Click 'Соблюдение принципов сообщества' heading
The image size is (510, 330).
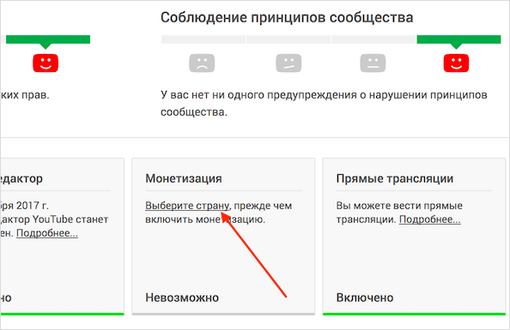(x=287, y=17)
